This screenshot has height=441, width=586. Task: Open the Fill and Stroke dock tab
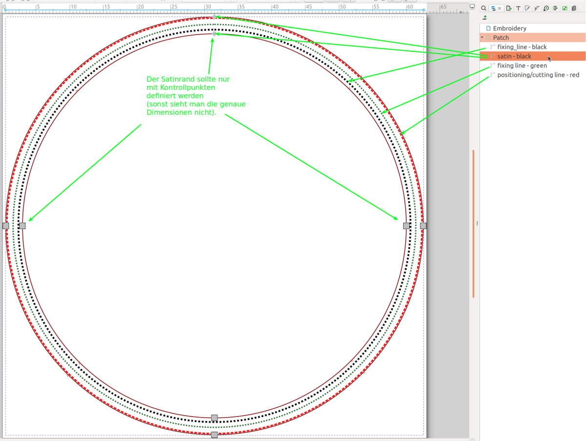pos(527,8)
